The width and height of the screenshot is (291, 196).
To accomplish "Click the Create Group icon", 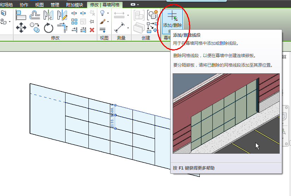I will 153,15.
